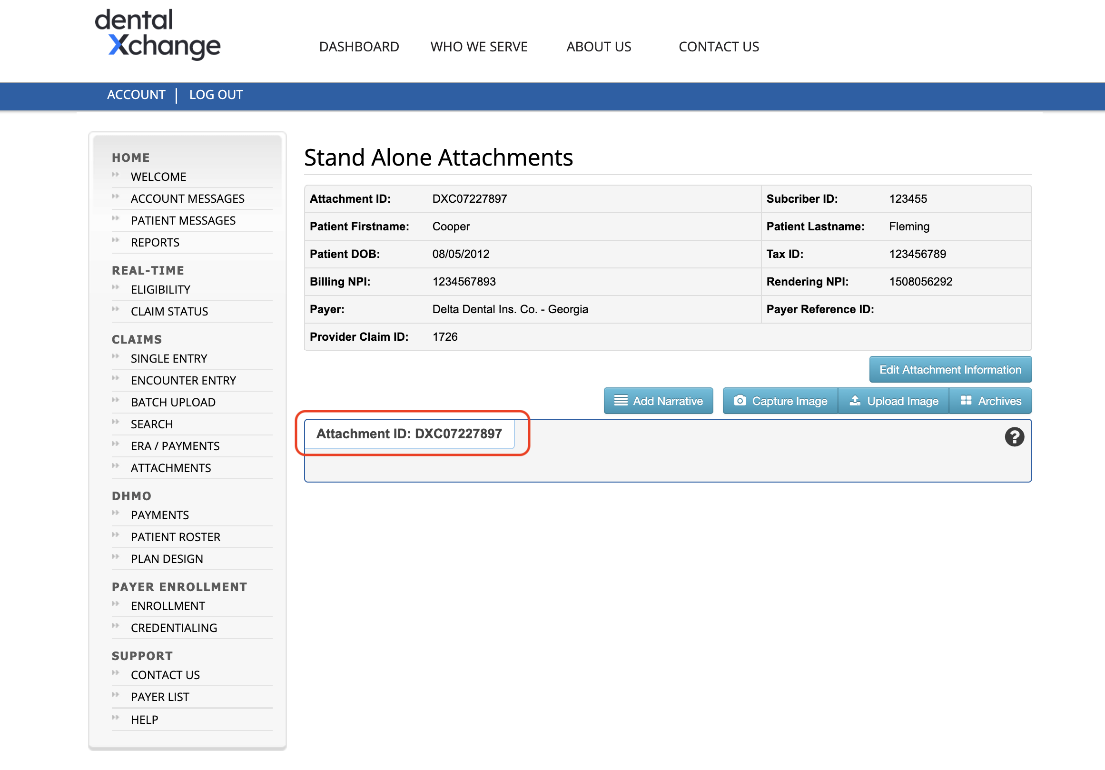Click the help question mark icon
1105x770 pixels.
pyautogui.click(x=1014, y=437)
